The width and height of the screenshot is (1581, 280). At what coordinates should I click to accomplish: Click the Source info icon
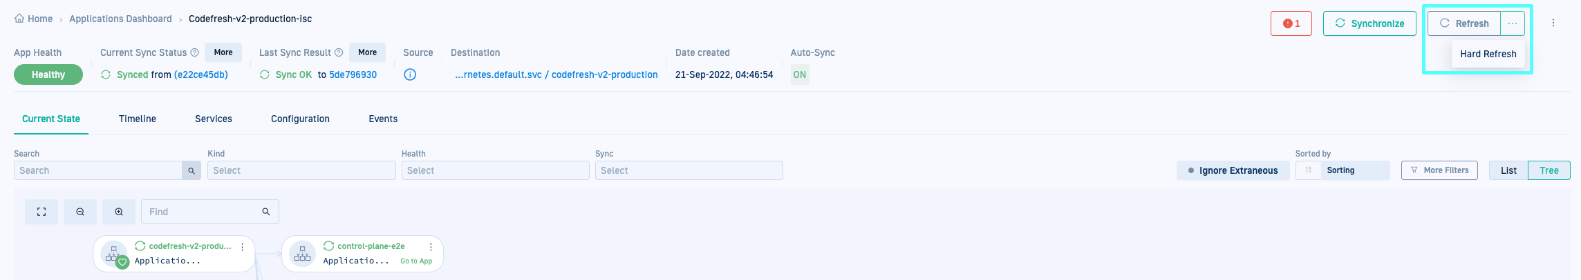(x=410, y=74)
